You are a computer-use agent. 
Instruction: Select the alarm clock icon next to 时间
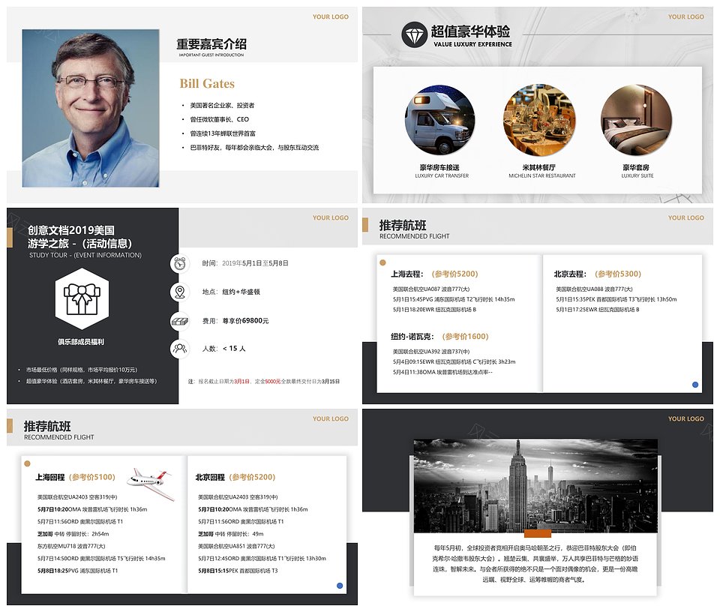click(179, 263)
